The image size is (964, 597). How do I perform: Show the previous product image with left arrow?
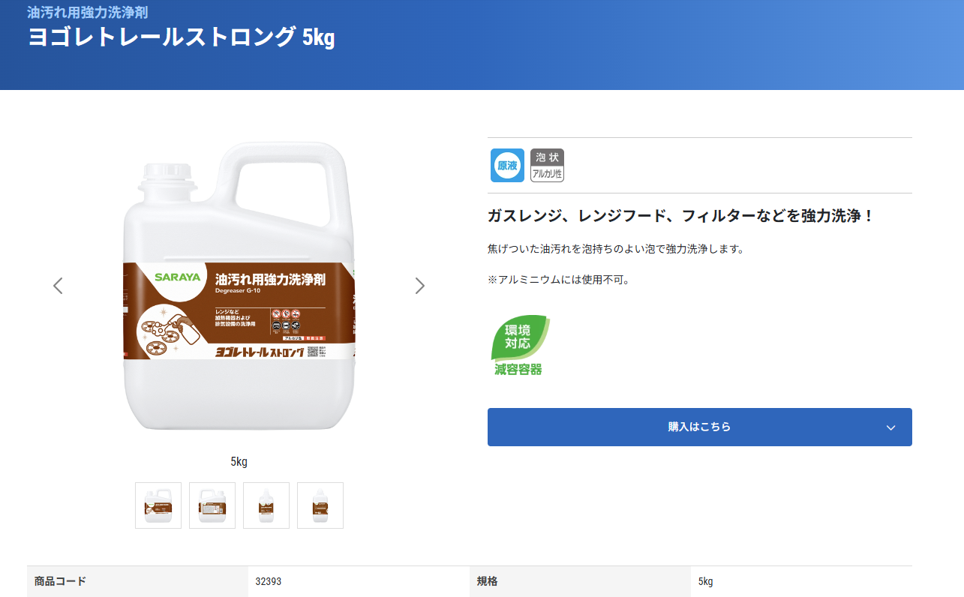click(x=58, y=286)
